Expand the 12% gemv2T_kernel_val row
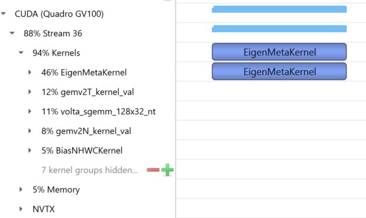This screenshot has height=218, width=366. click(x=30, y=92)
